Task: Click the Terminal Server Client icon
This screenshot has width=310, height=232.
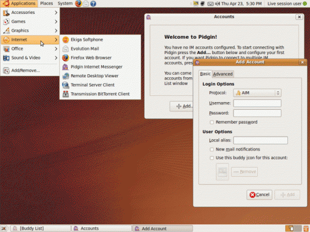Action: point(66,85)
